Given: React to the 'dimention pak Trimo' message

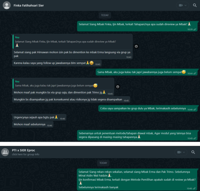Looking at the screenshot, I should pyautogui.click(x=118, y=87).
